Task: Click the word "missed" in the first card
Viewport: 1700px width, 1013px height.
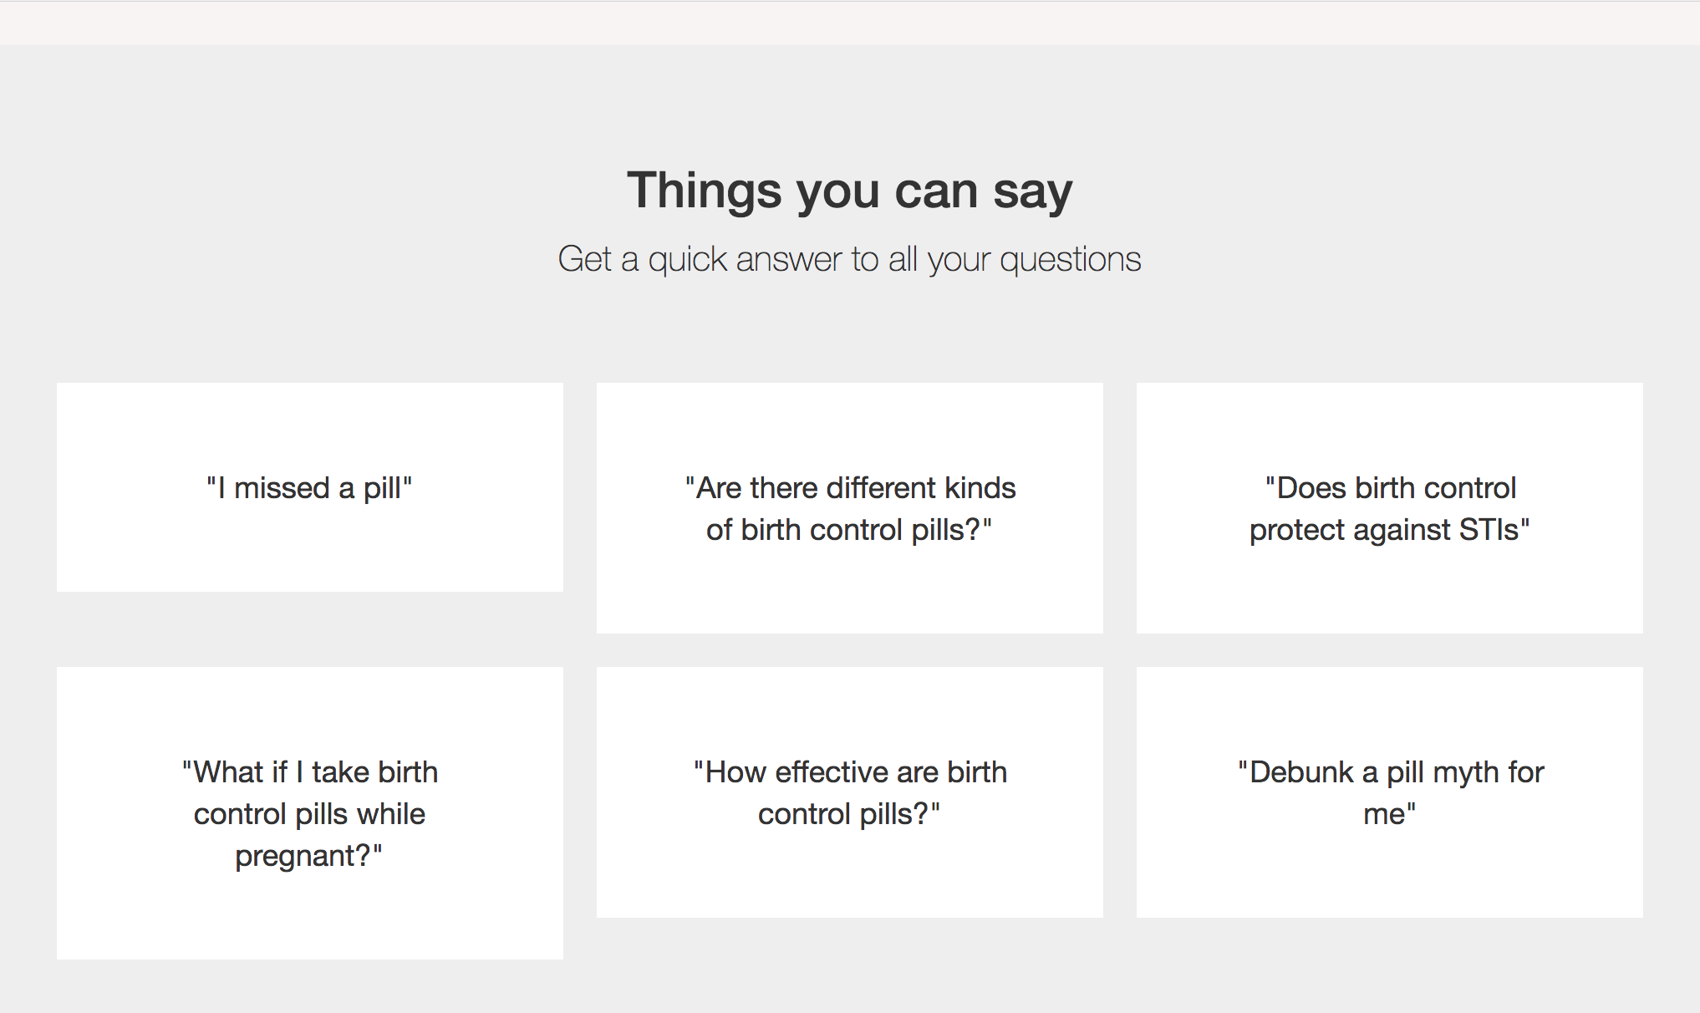Action: coord(282,488)
